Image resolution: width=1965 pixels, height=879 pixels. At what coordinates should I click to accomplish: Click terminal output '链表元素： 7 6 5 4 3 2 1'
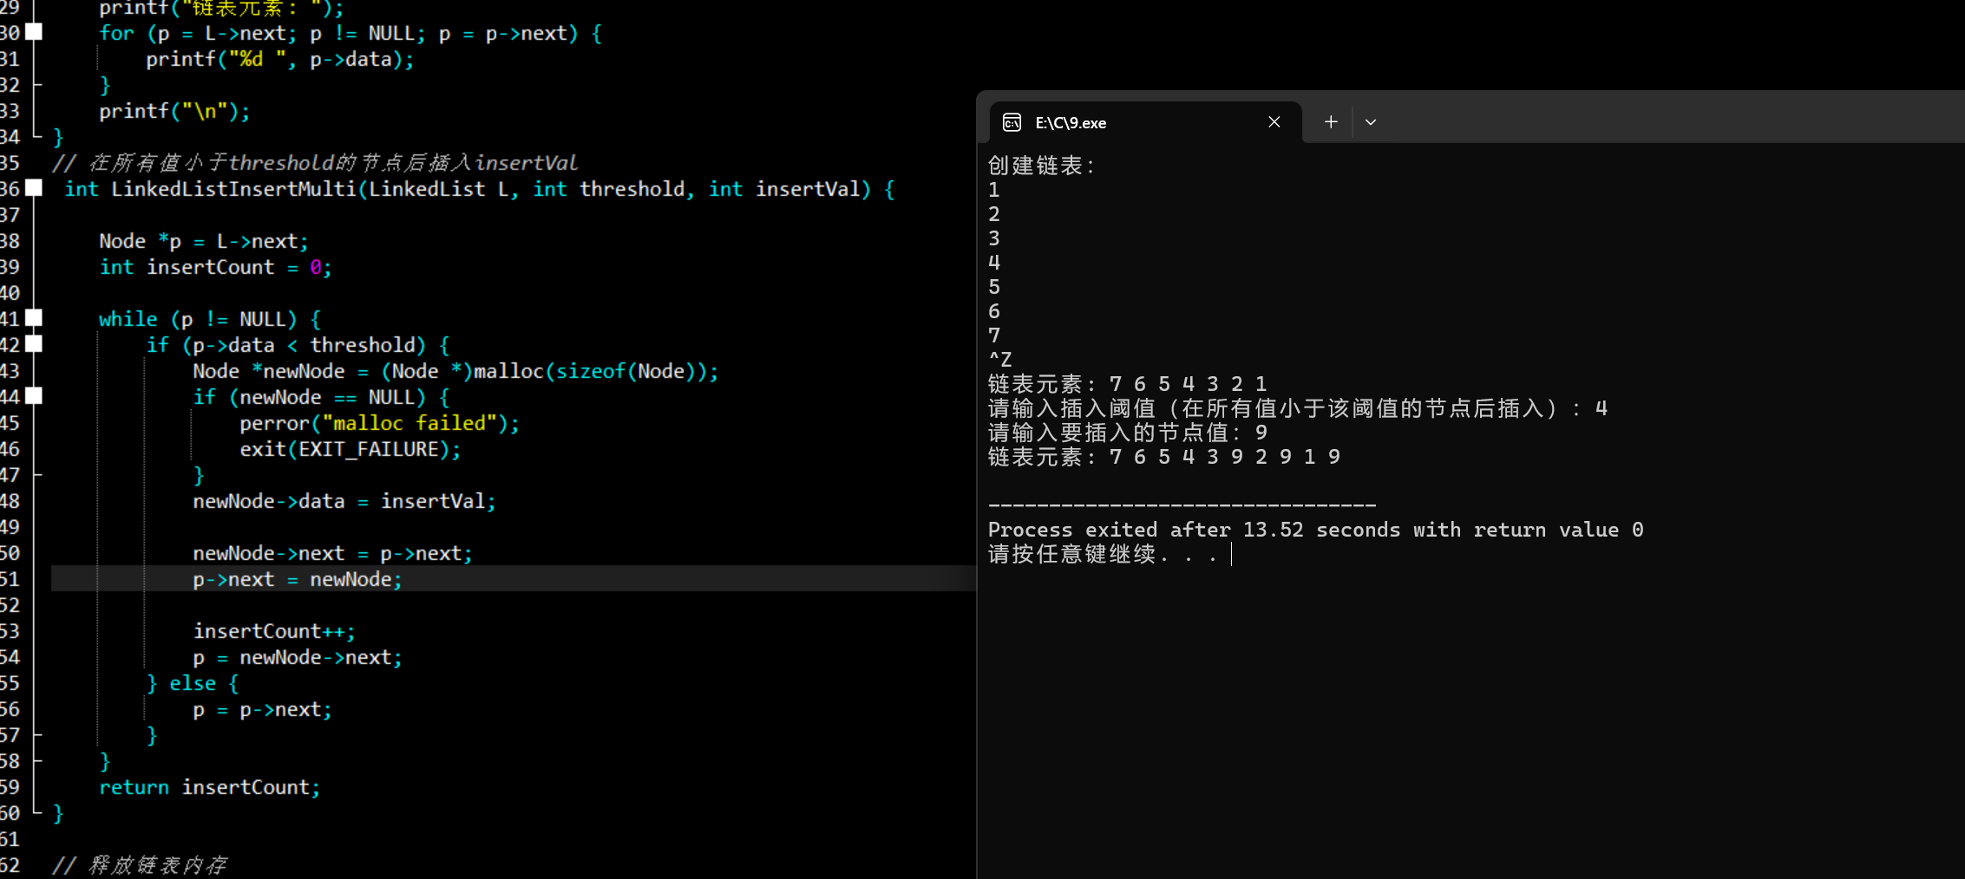pos(1127,383)
